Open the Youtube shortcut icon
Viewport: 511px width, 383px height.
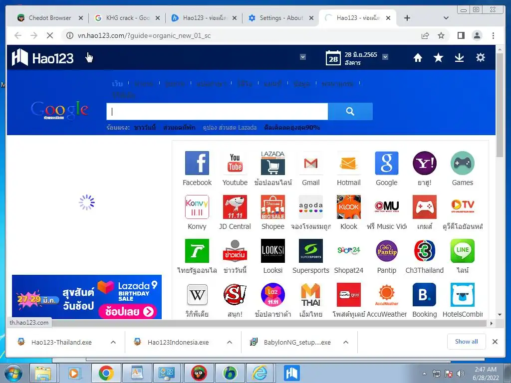click(235, 163)
